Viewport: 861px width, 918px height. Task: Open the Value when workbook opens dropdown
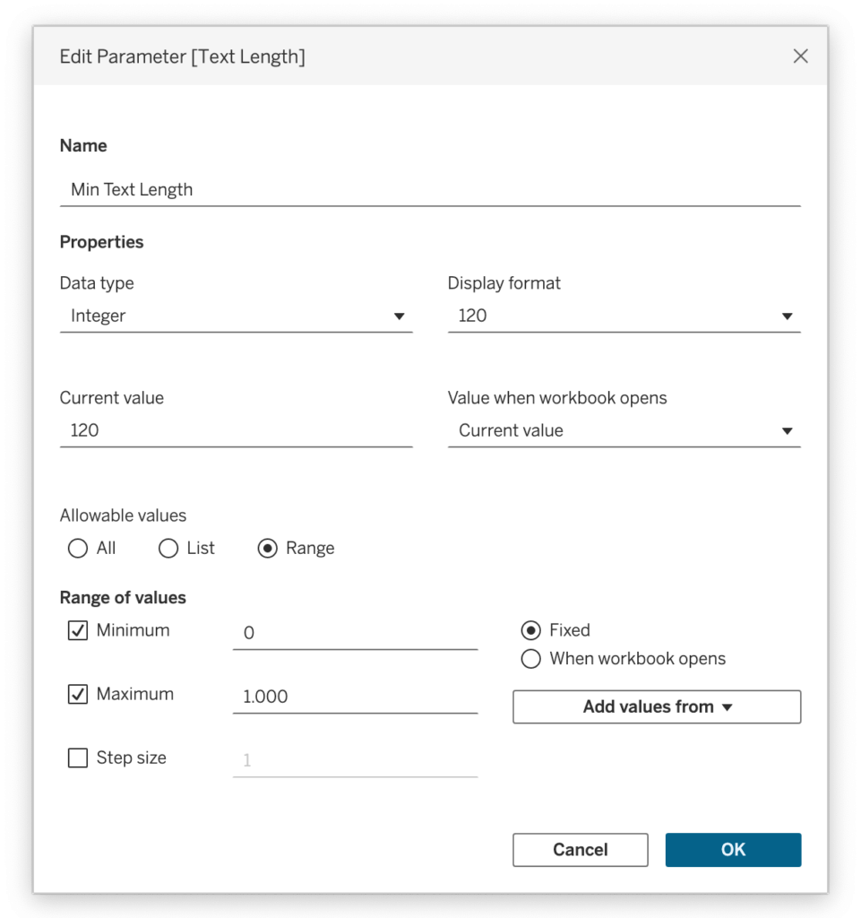coord(624,431)
